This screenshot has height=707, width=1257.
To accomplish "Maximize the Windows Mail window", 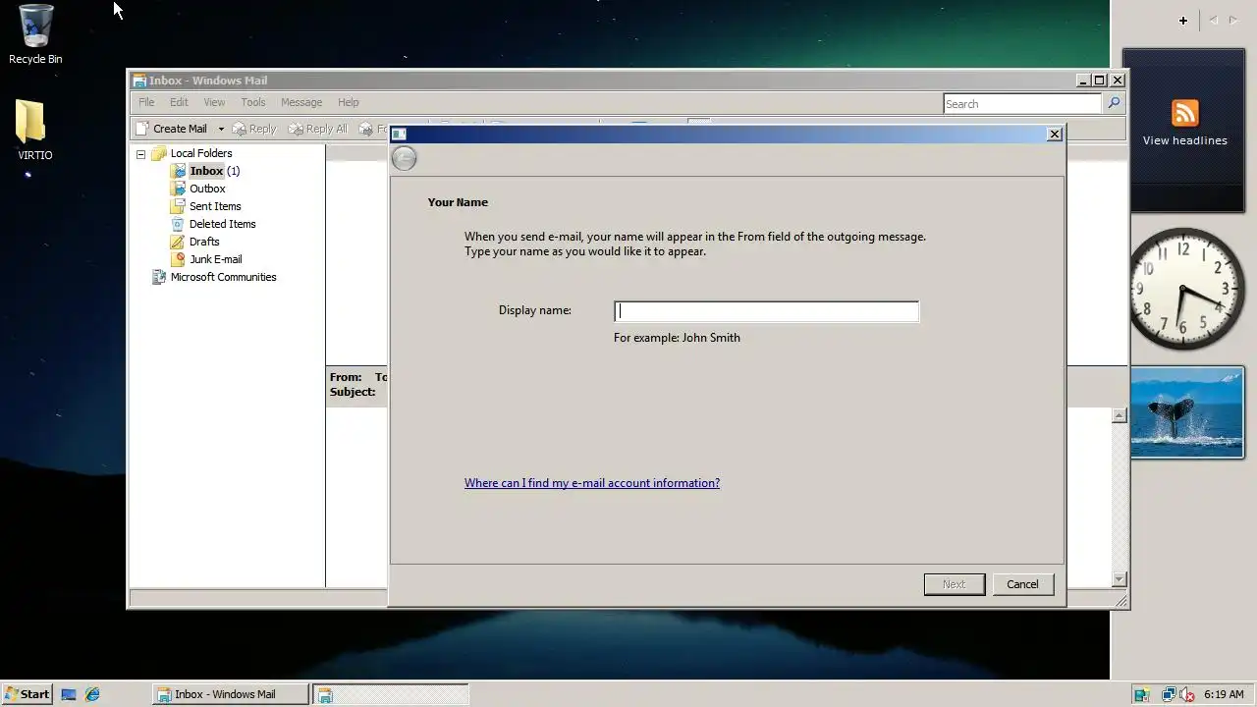I will pyautogui.click(x=1099, y=81).
